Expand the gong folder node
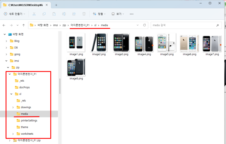Screen dimensions: 226x144 (x=6, y=54)
